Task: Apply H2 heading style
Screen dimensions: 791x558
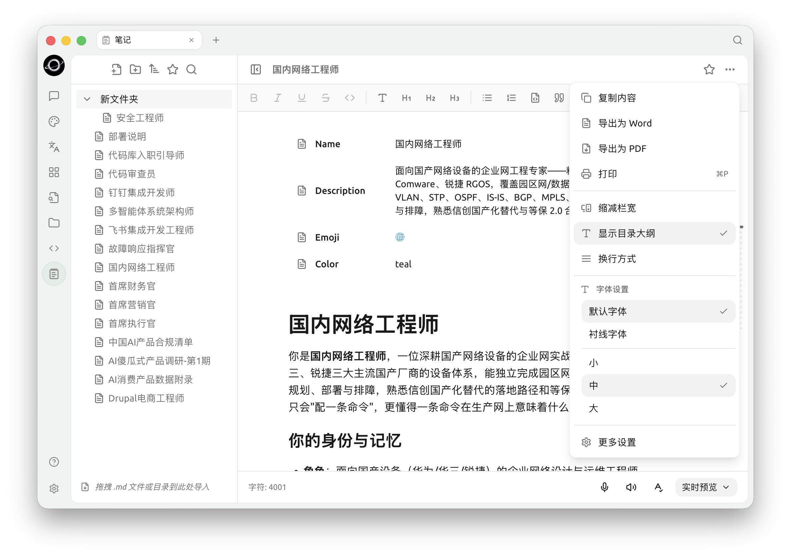Action: 431,98
